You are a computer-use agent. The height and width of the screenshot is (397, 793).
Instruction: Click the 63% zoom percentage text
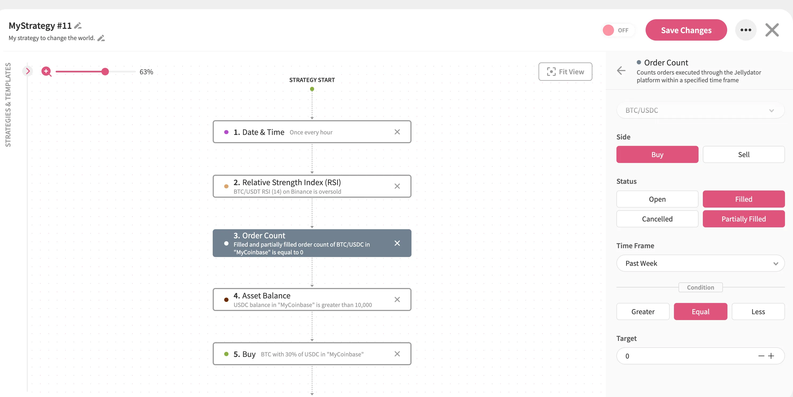(x=146, y=72)
